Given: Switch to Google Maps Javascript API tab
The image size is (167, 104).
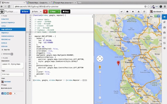Looking at the screenshot, I should coord(65,3).
